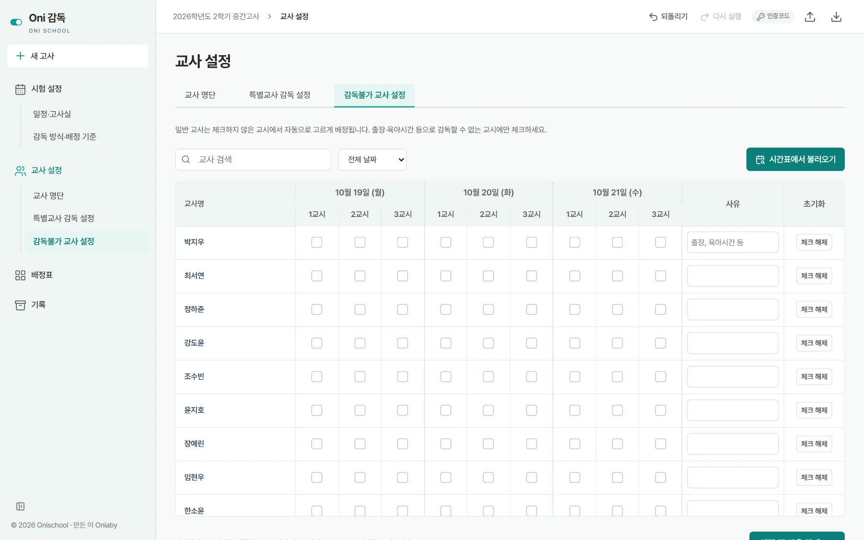Select the 감독불가 교사 설정 tab

[374, 95]
